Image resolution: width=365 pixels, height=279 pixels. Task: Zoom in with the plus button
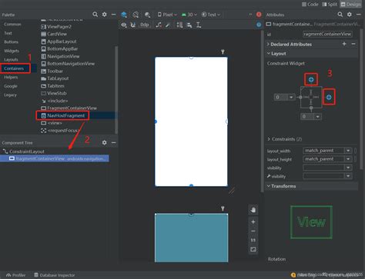(253, 222)
